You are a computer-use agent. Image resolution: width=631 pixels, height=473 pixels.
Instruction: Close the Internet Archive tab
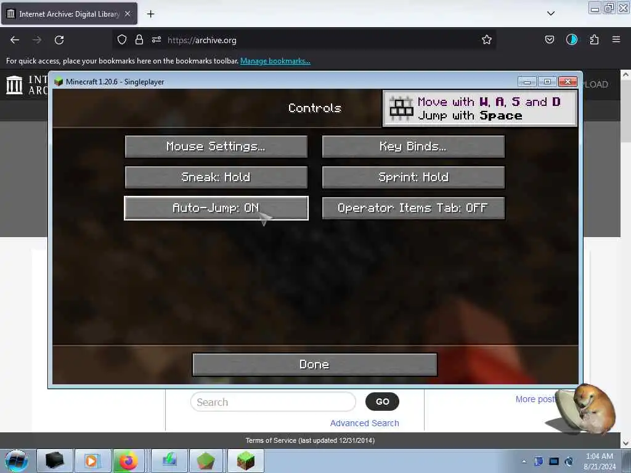(x=128, y=14)
